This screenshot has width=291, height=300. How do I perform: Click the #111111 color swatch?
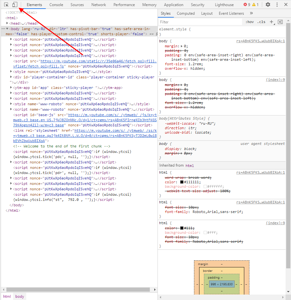coord(182,182)
